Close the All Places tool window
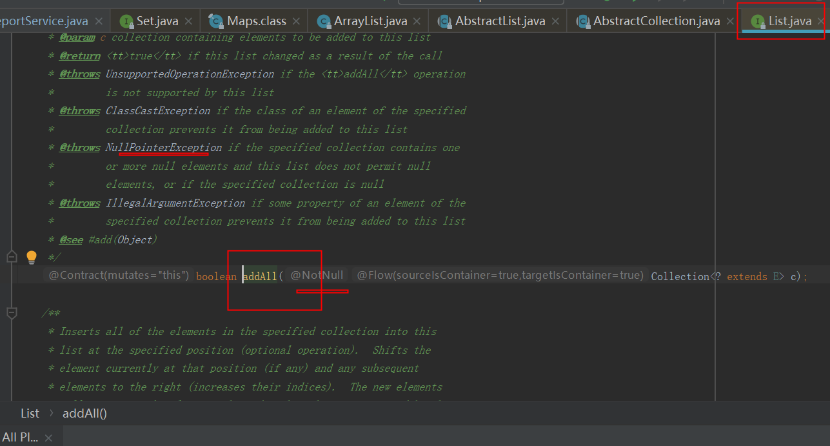Viewport: 830px width, 446px height. tap(49, 437)
